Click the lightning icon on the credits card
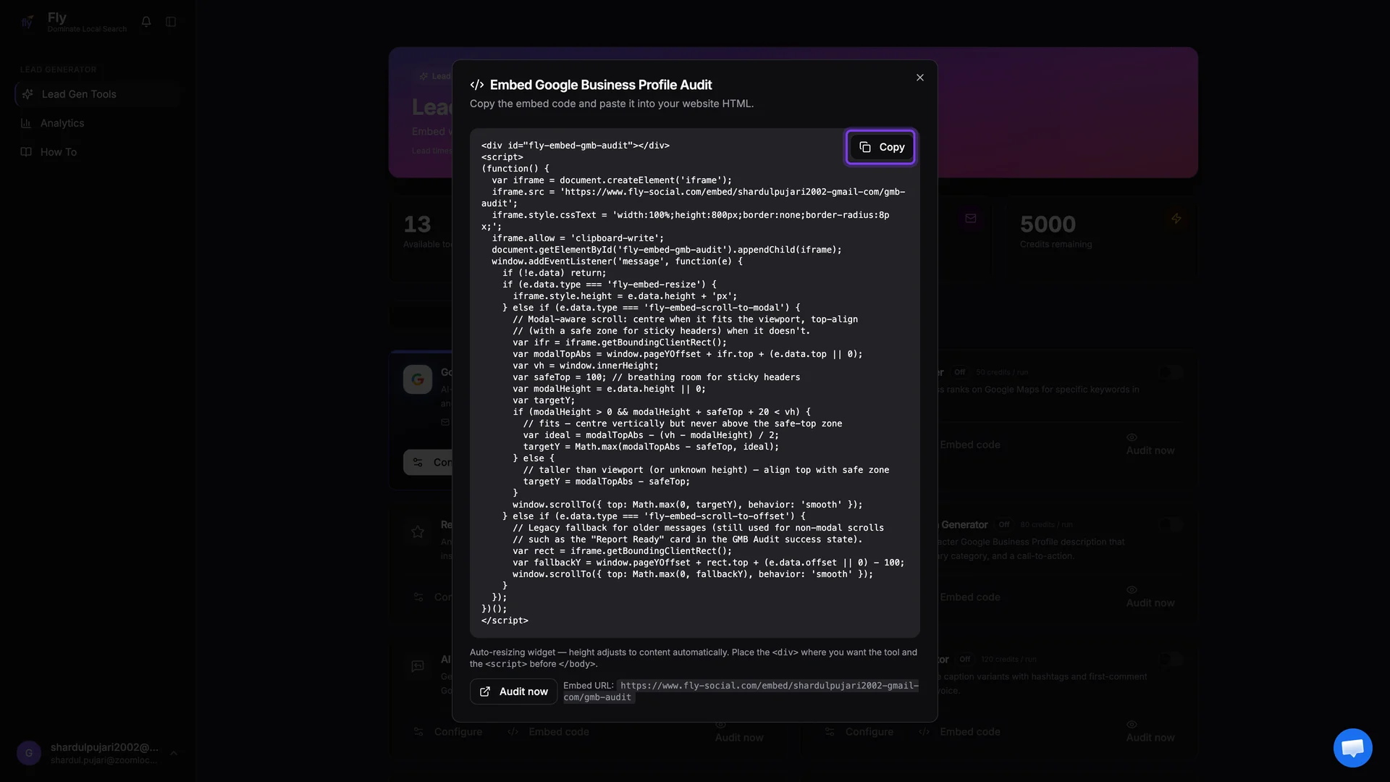 [x=1176, y=218]
